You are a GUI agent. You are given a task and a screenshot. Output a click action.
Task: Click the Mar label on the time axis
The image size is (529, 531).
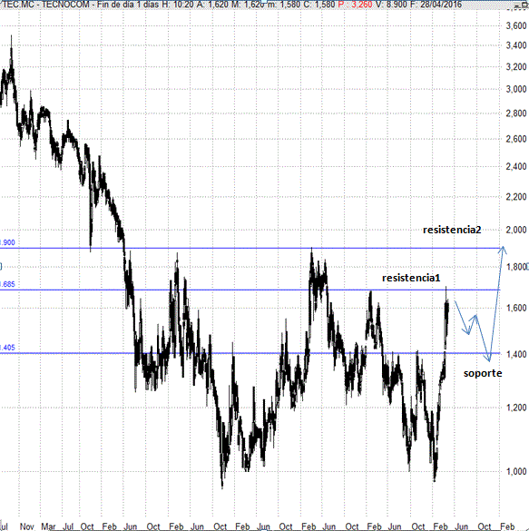pyautogui.click(x=48, y=526)
